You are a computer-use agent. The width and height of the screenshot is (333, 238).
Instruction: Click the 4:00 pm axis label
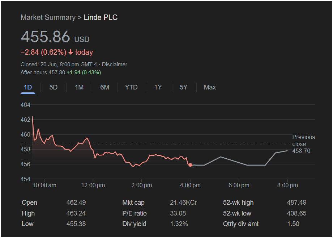click(x=190, y=185)
